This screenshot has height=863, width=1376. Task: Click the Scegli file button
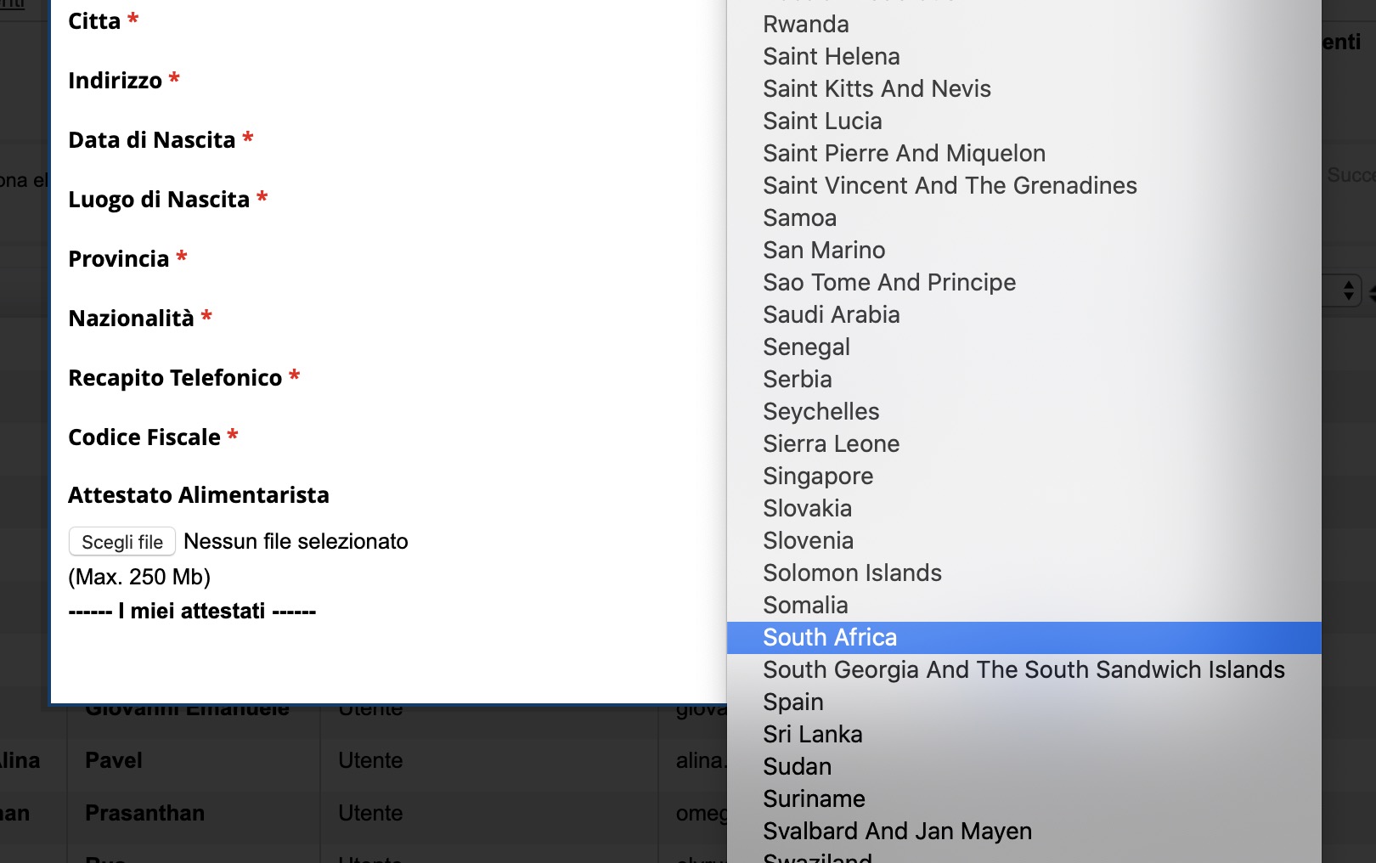(x=122, y=542)
